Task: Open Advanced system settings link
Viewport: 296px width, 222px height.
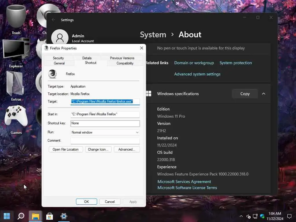Action: 197,74
